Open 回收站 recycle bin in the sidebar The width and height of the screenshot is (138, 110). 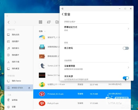tap(19, 100)
